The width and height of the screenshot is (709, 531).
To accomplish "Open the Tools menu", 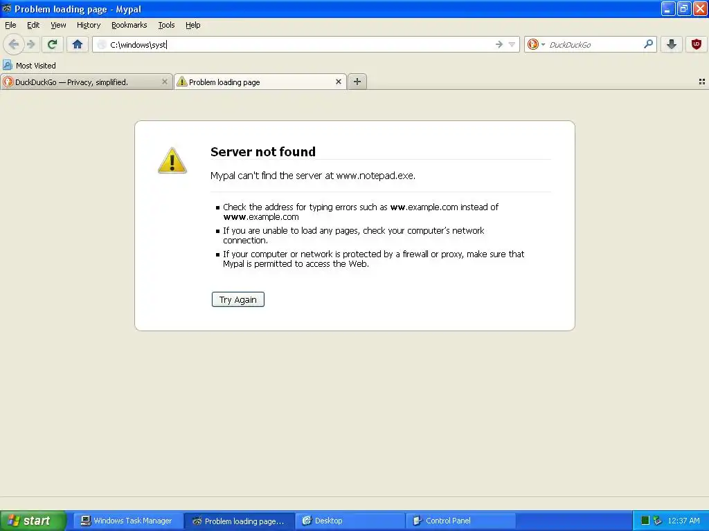I will coord(166,25).
